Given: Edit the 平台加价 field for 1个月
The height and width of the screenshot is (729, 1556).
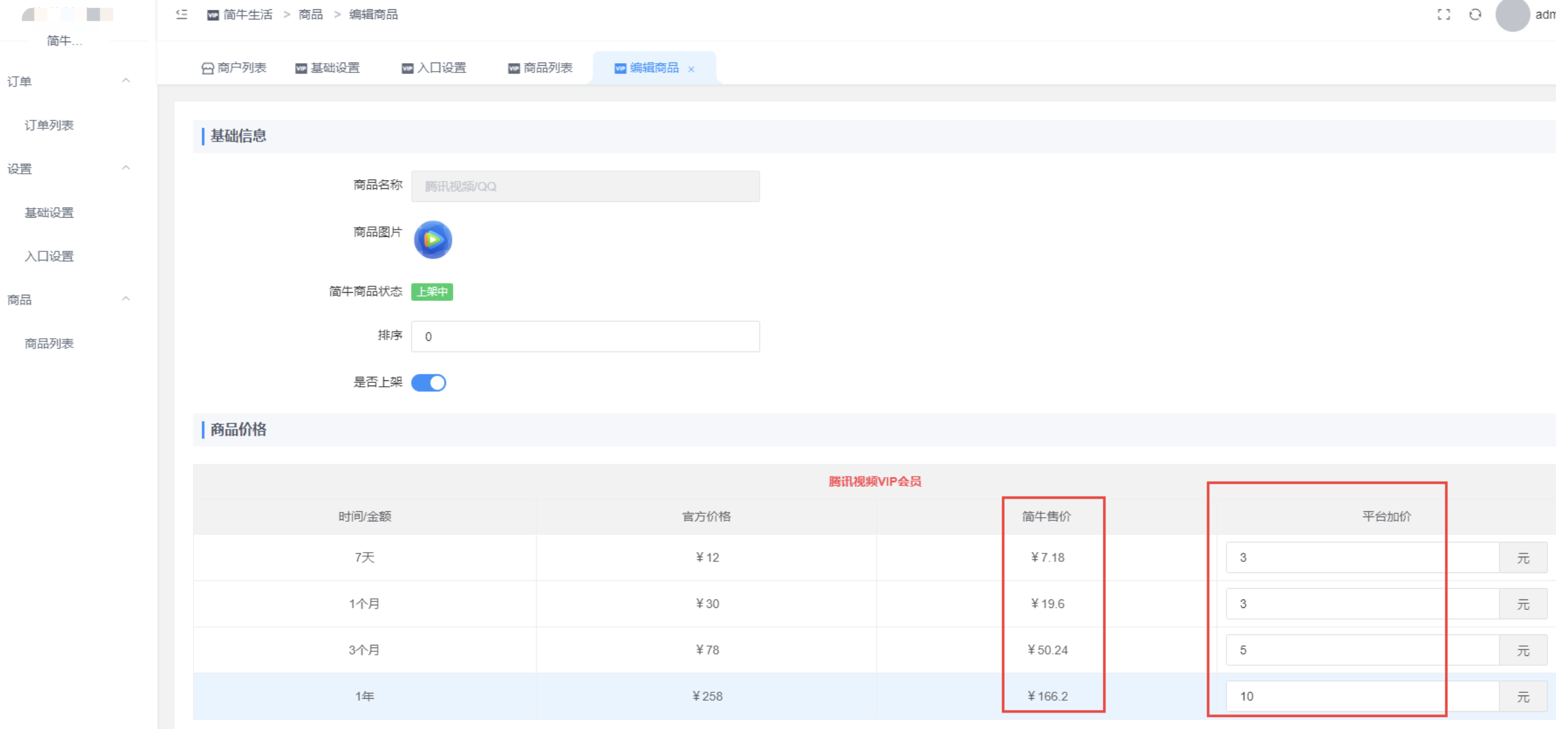Looking at the screenshot, I should pos(1363,603).
